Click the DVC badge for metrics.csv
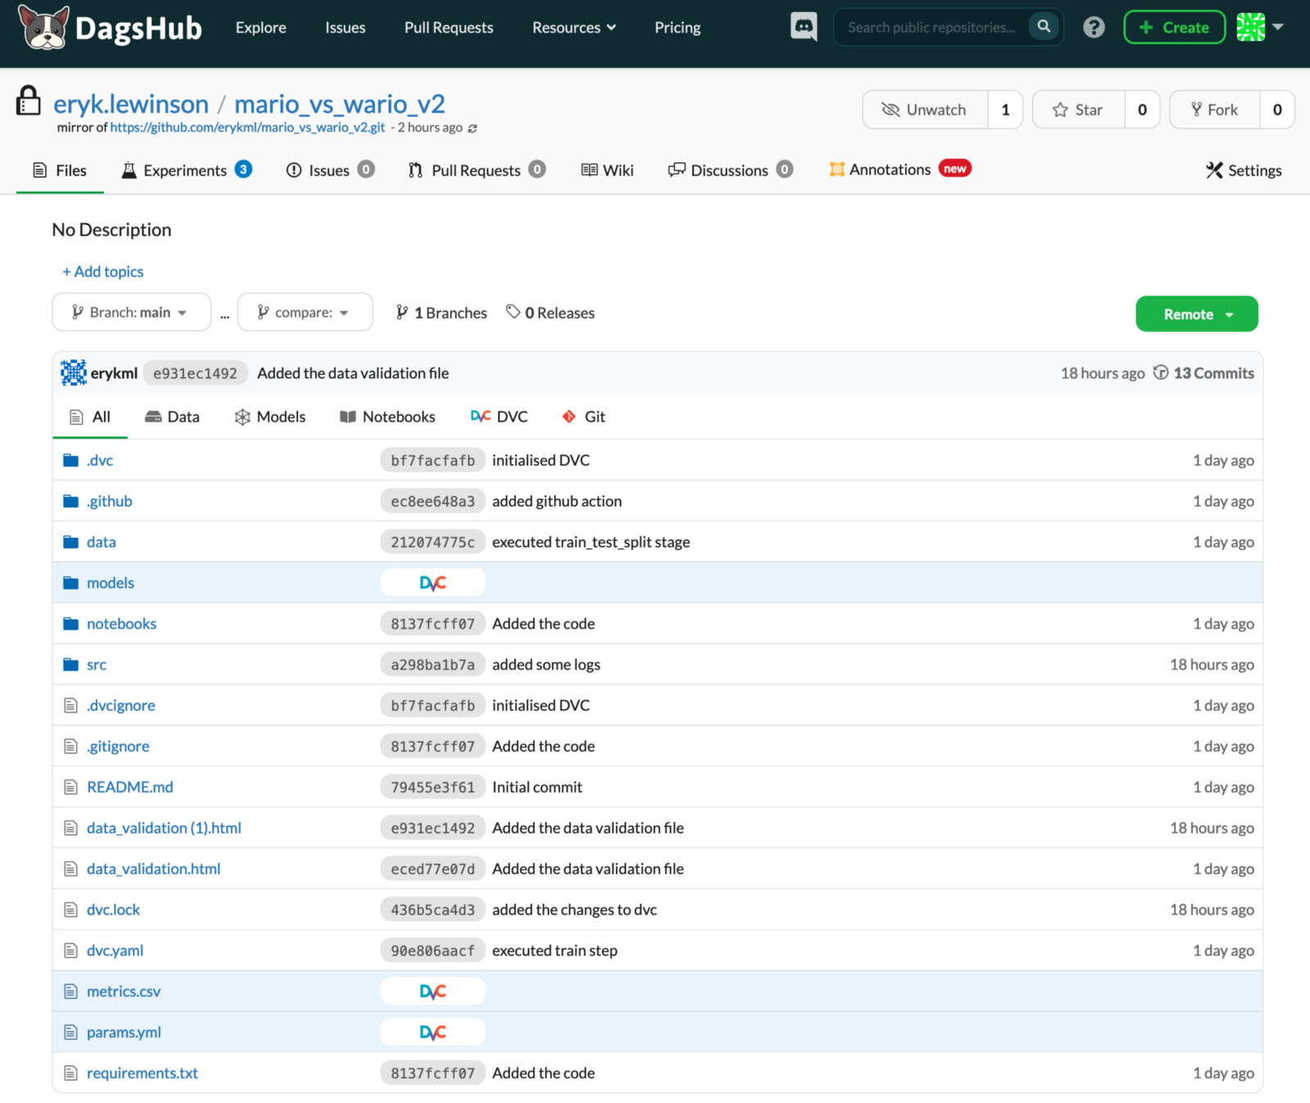 (x=432, y=992)
